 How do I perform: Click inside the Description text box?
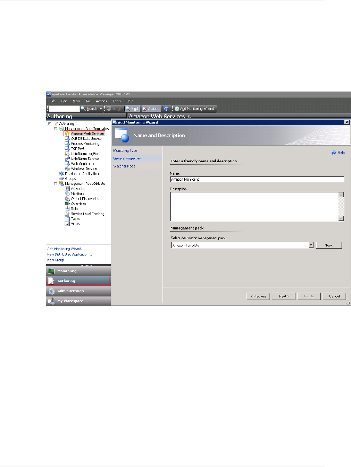(254, 207)
